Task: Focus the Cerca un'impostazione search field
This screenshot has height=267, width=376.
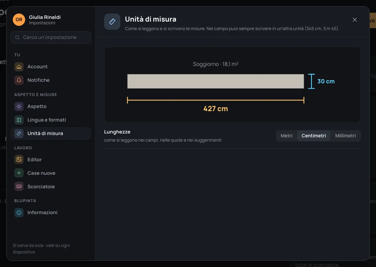Action: [51, 37]
